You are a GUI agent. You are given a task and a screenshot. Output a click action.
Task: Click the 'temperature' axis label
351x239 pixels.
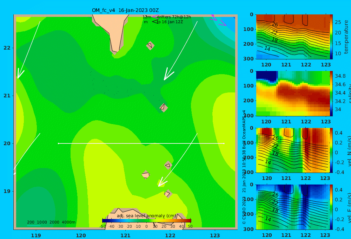pos(346,37)
